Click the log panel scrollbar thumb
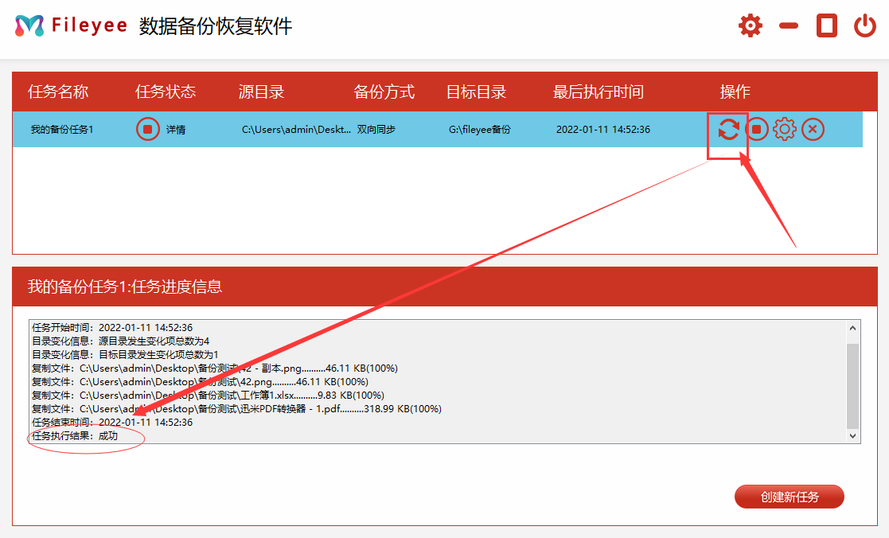The width and height of the screenshot is (889, 538). (853, 386)
